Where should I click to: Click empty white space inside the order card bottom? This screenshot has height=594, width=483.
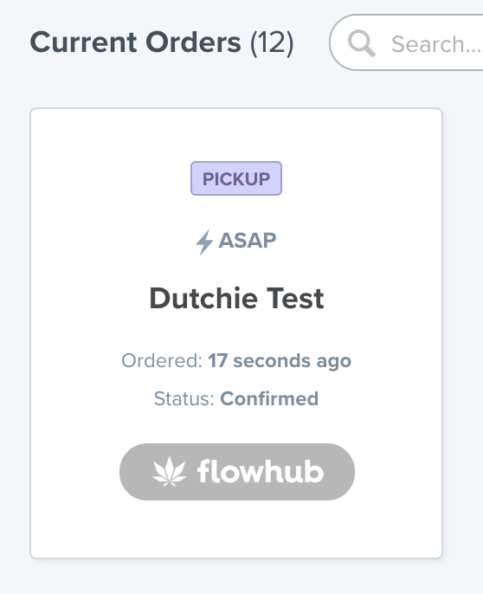[x=236, y=530]
